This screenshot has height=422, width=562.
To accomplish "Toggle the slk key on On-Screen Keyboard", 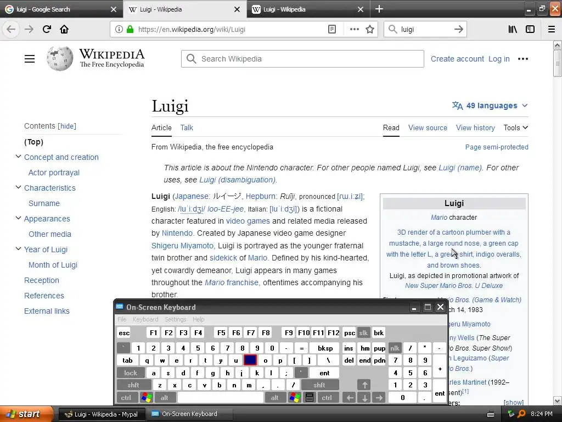I will tap(363, 332).
